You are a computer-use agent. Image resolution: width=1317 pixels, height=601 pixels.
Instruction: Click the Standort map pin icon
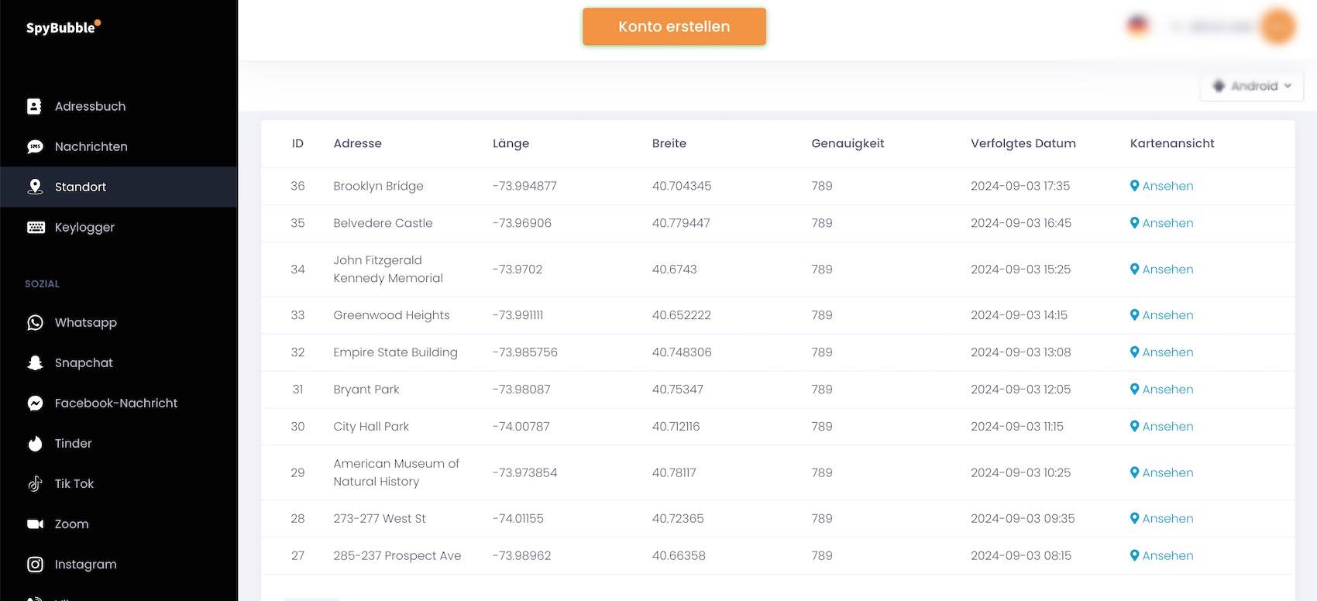(x=35, y=187)
